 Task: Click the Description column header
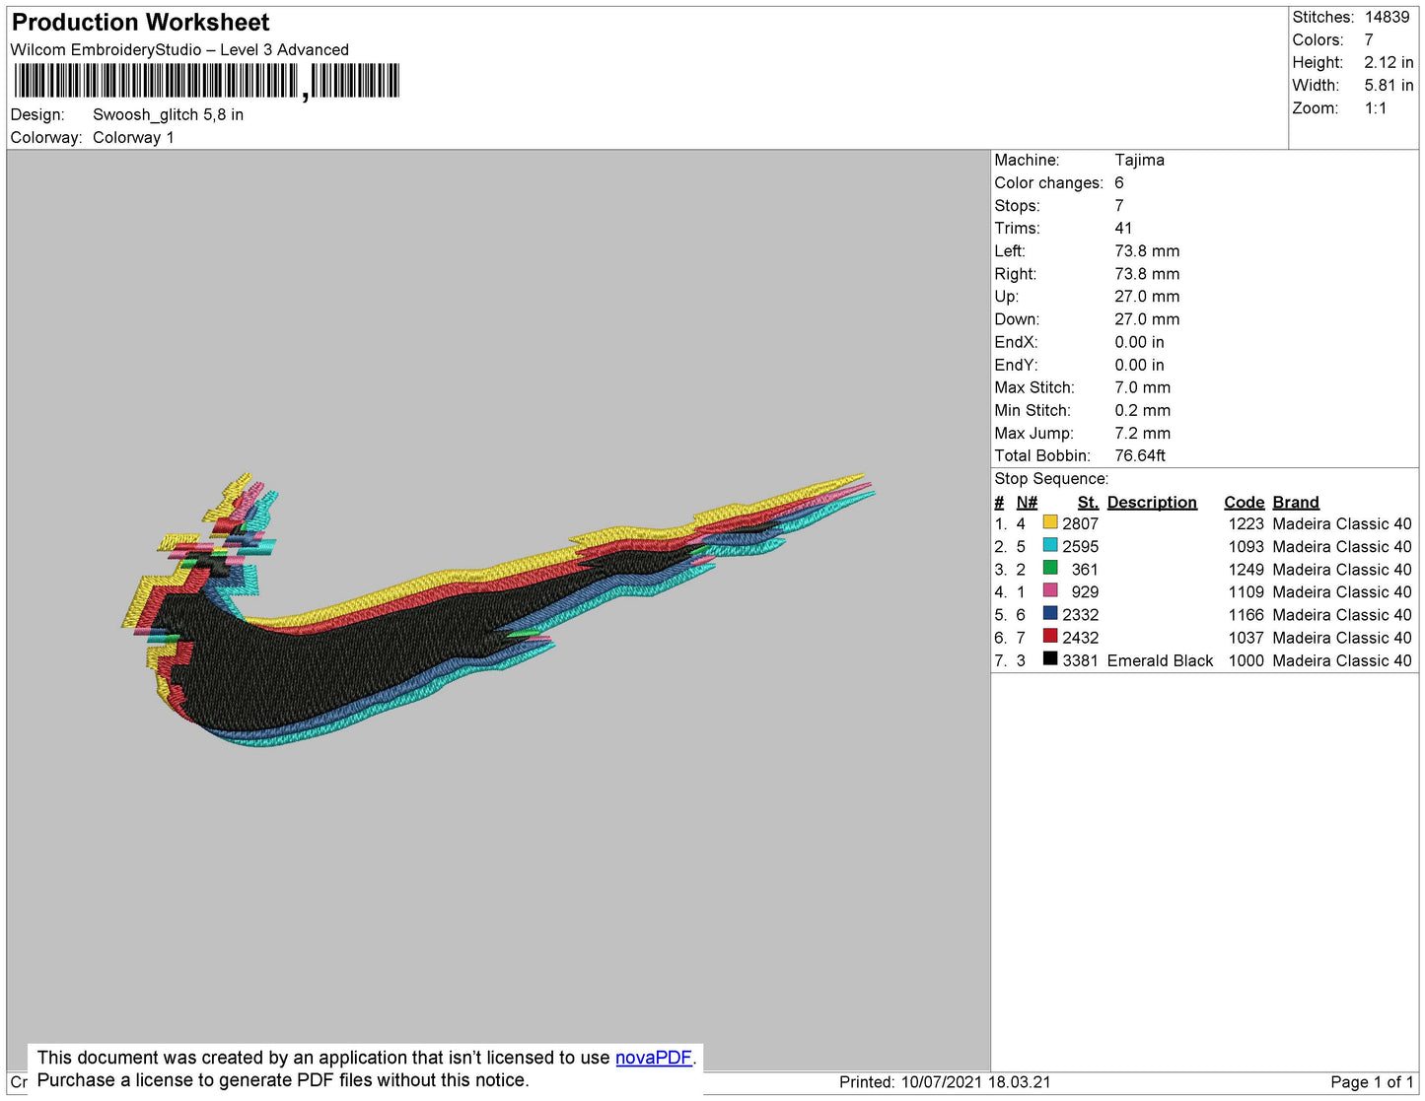coord(1151,502)
